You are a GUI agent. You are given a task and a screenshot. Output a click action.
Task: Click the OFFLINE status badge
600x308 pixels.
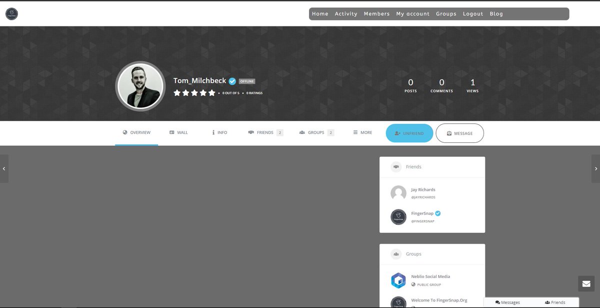247,81
